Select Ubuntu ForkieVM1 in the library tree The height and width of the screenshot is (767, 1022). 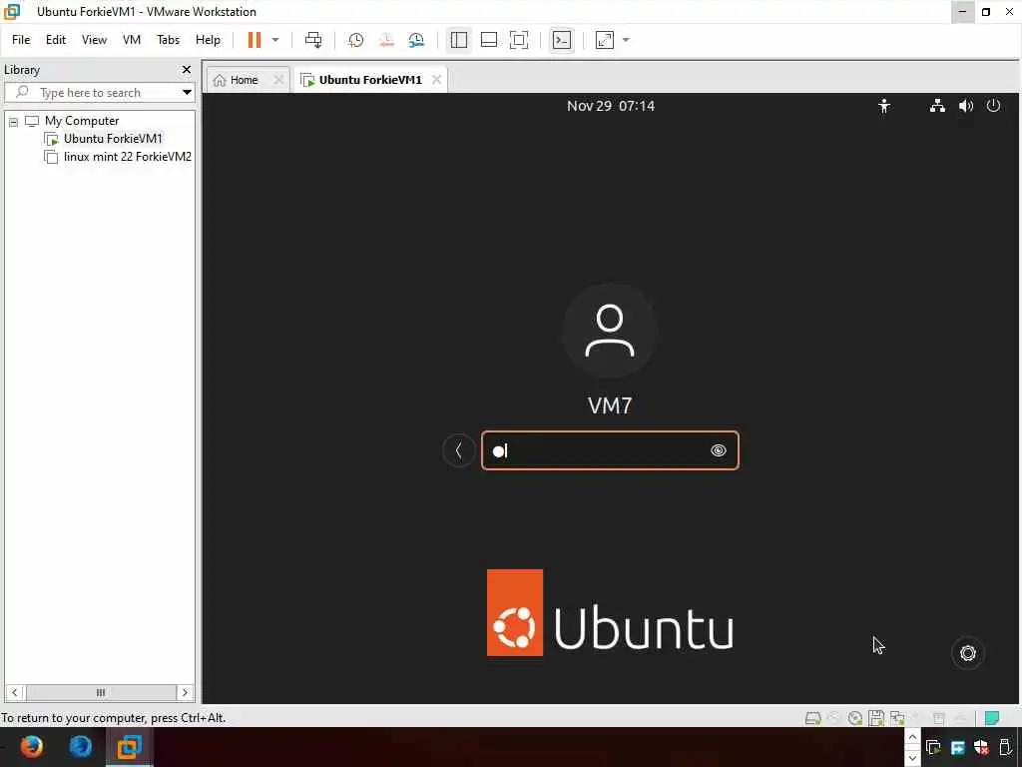click(x=113, y=138)
